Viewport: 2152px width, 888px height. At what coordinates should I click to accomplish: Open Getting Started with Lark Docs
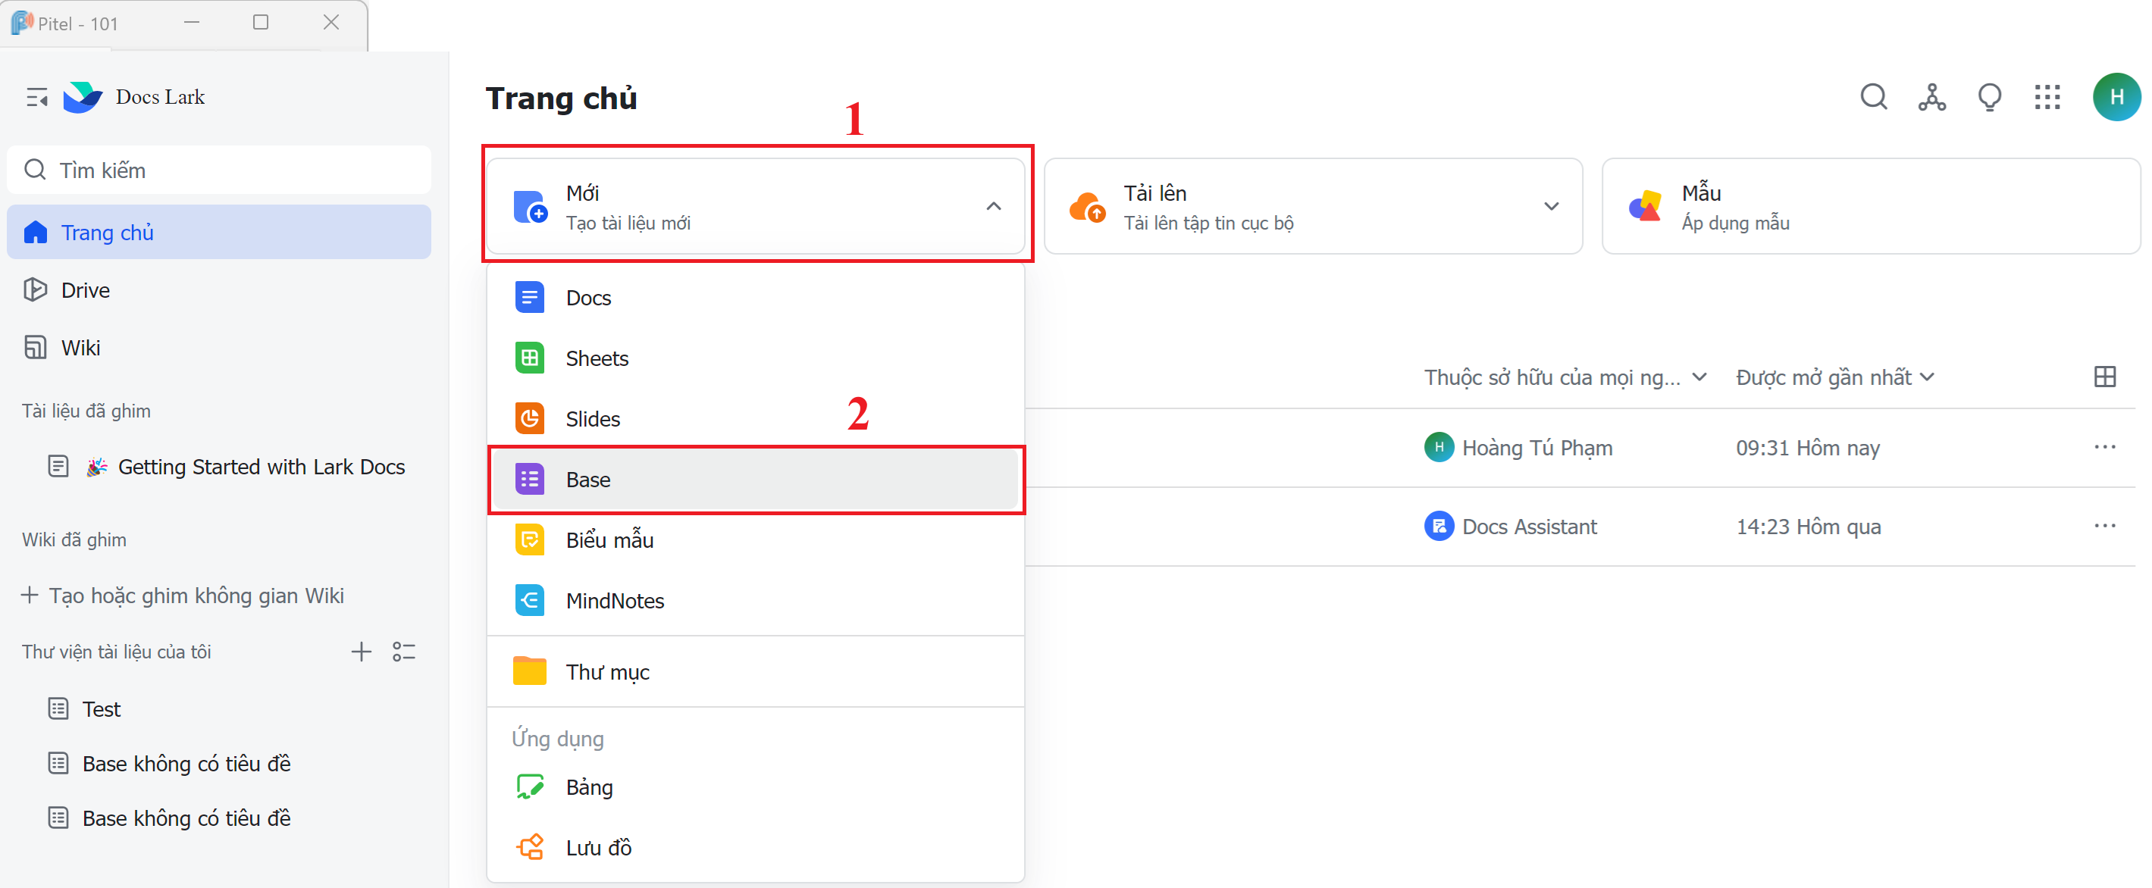(x=261, y=467)
